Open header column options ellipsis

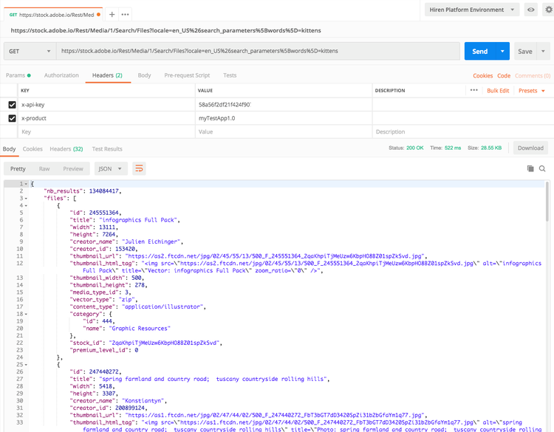(473, 90)
